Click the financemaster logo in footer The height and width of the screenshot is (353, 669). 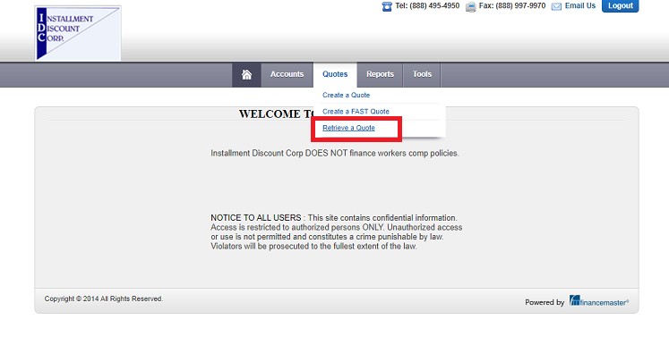[x=599, y=300]
